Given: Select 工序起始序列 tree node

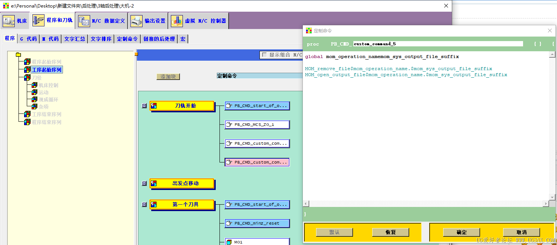Looking at the screenshot, I should 47,70.
